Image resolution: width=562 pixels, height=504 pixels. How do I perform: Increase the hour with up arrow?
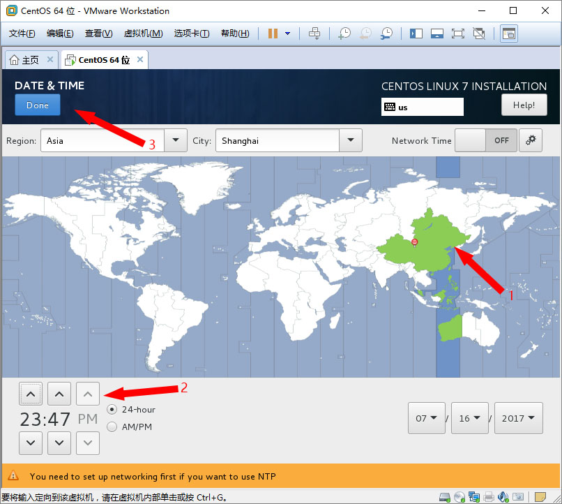coord(30,394)
